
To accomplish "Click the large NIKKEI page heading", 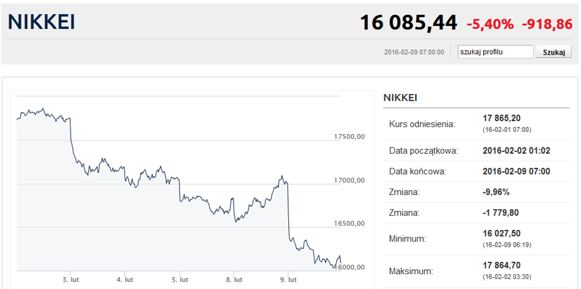I will click(x=42, y=23).
